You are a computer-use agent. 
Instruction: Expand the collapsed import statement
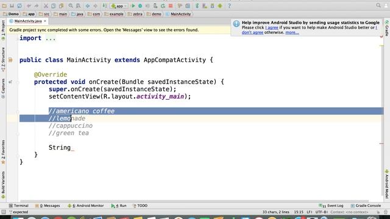pyautogui.click(x=51, y=38)
